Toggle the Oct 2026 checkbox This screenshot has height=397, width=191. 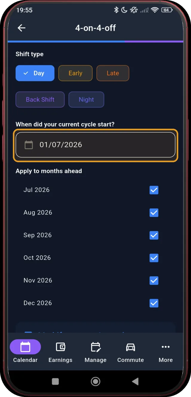[154, 258]
